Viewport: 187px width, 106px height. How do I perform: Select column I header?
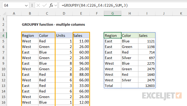pyautogui.click(x=147, y=13)
